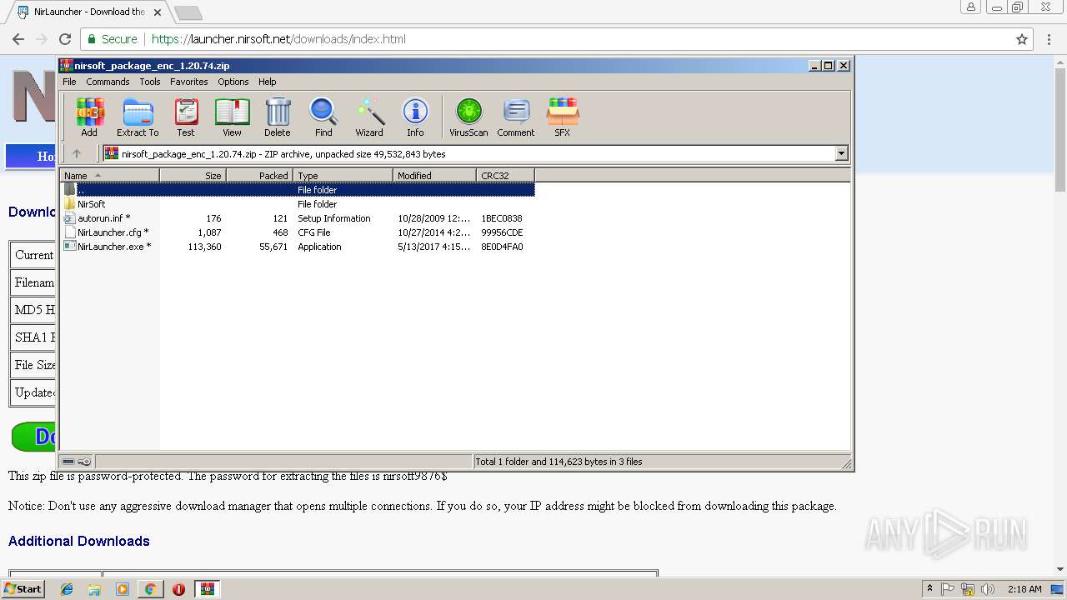The image size is (1067, 600).
Task: Switch to Chrome in the taskbar
Action: click(150, 589)
